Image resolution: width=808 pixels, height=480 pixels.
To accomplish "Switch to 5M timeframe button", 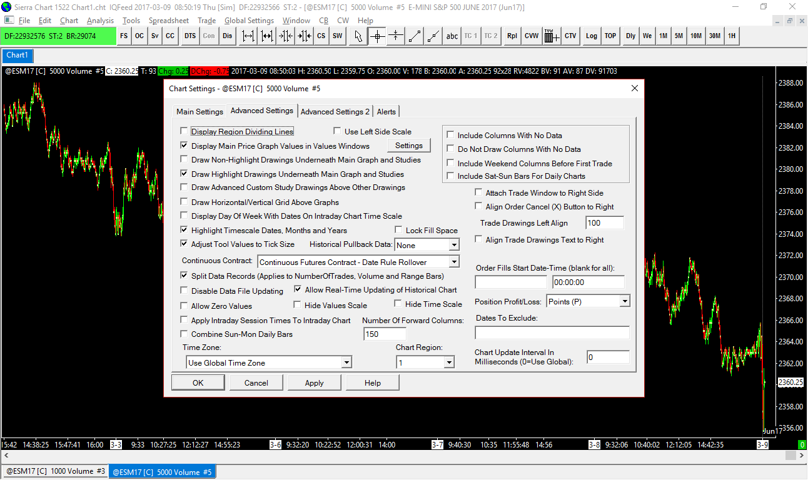I will (679, 36).
